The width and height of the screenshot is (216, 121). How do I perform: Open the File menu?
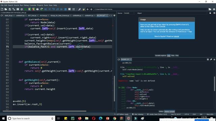pyautogui.click(x=2, y=5)
